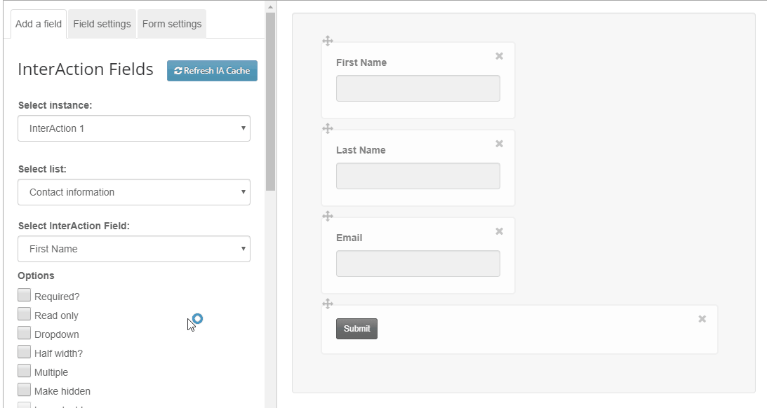The height and width of the screenshot is (408, 767).
Task: Open the Select InterAction Field dropdown
Action: (x=134, y=249)
